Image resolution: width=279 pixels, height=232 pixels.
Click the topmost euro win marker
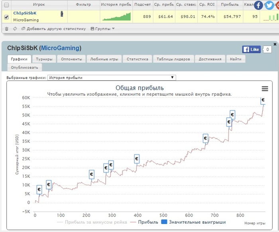[263, 100]
